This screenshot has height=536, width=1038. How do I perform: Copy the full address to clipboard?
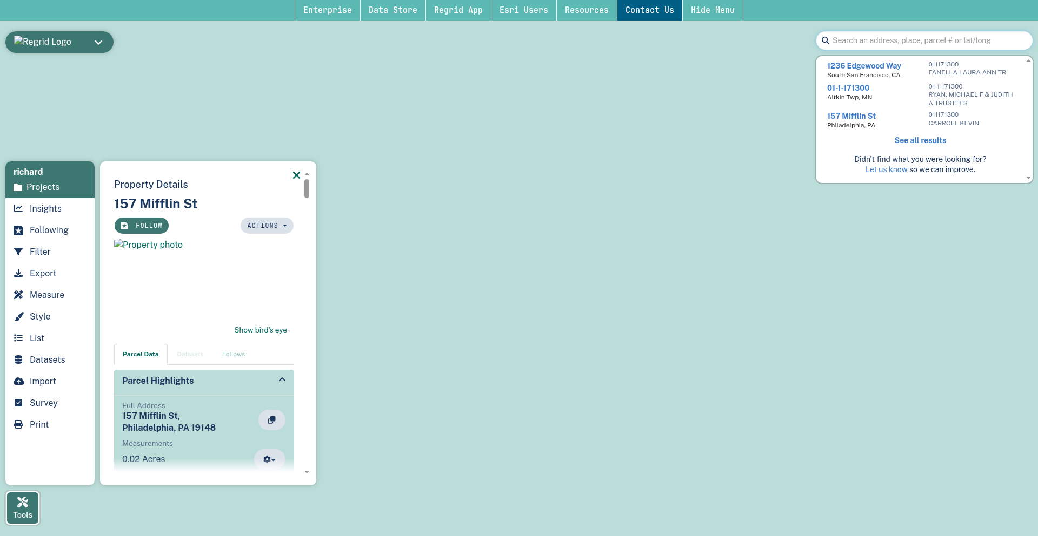(x=271, y=420)
